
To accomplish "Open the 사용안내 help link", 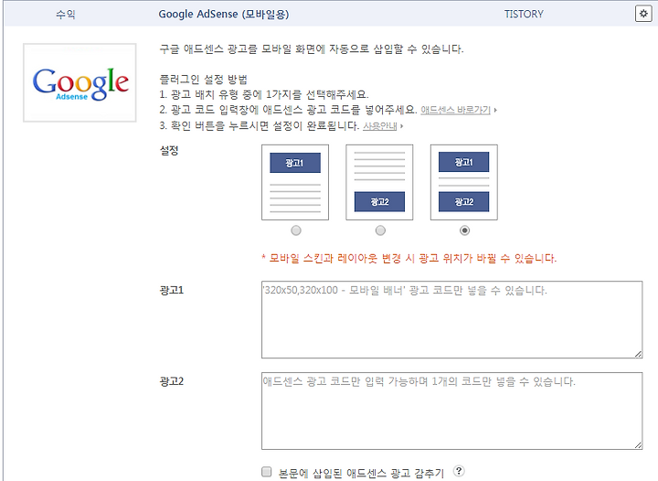I will pyautogui.click(x=380, y=126).
